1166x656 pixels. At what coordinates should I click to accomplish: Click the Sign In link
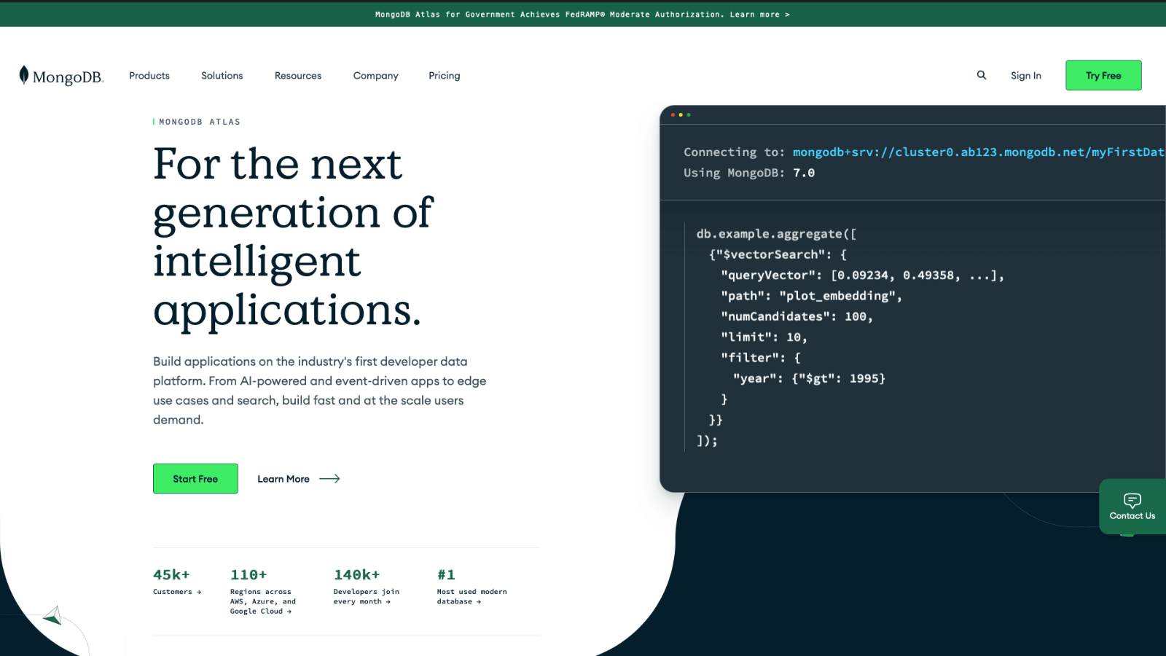1026,76
